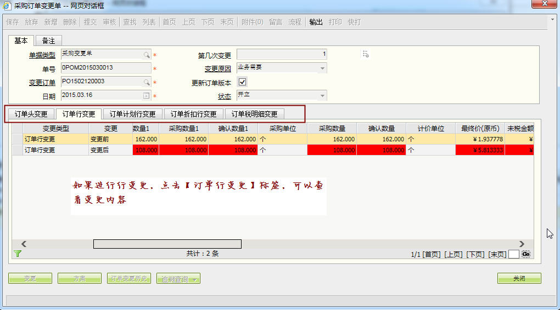The image size is (560, 310).
Task: Click the 采购数量1 column header
Action: (183, 129)
